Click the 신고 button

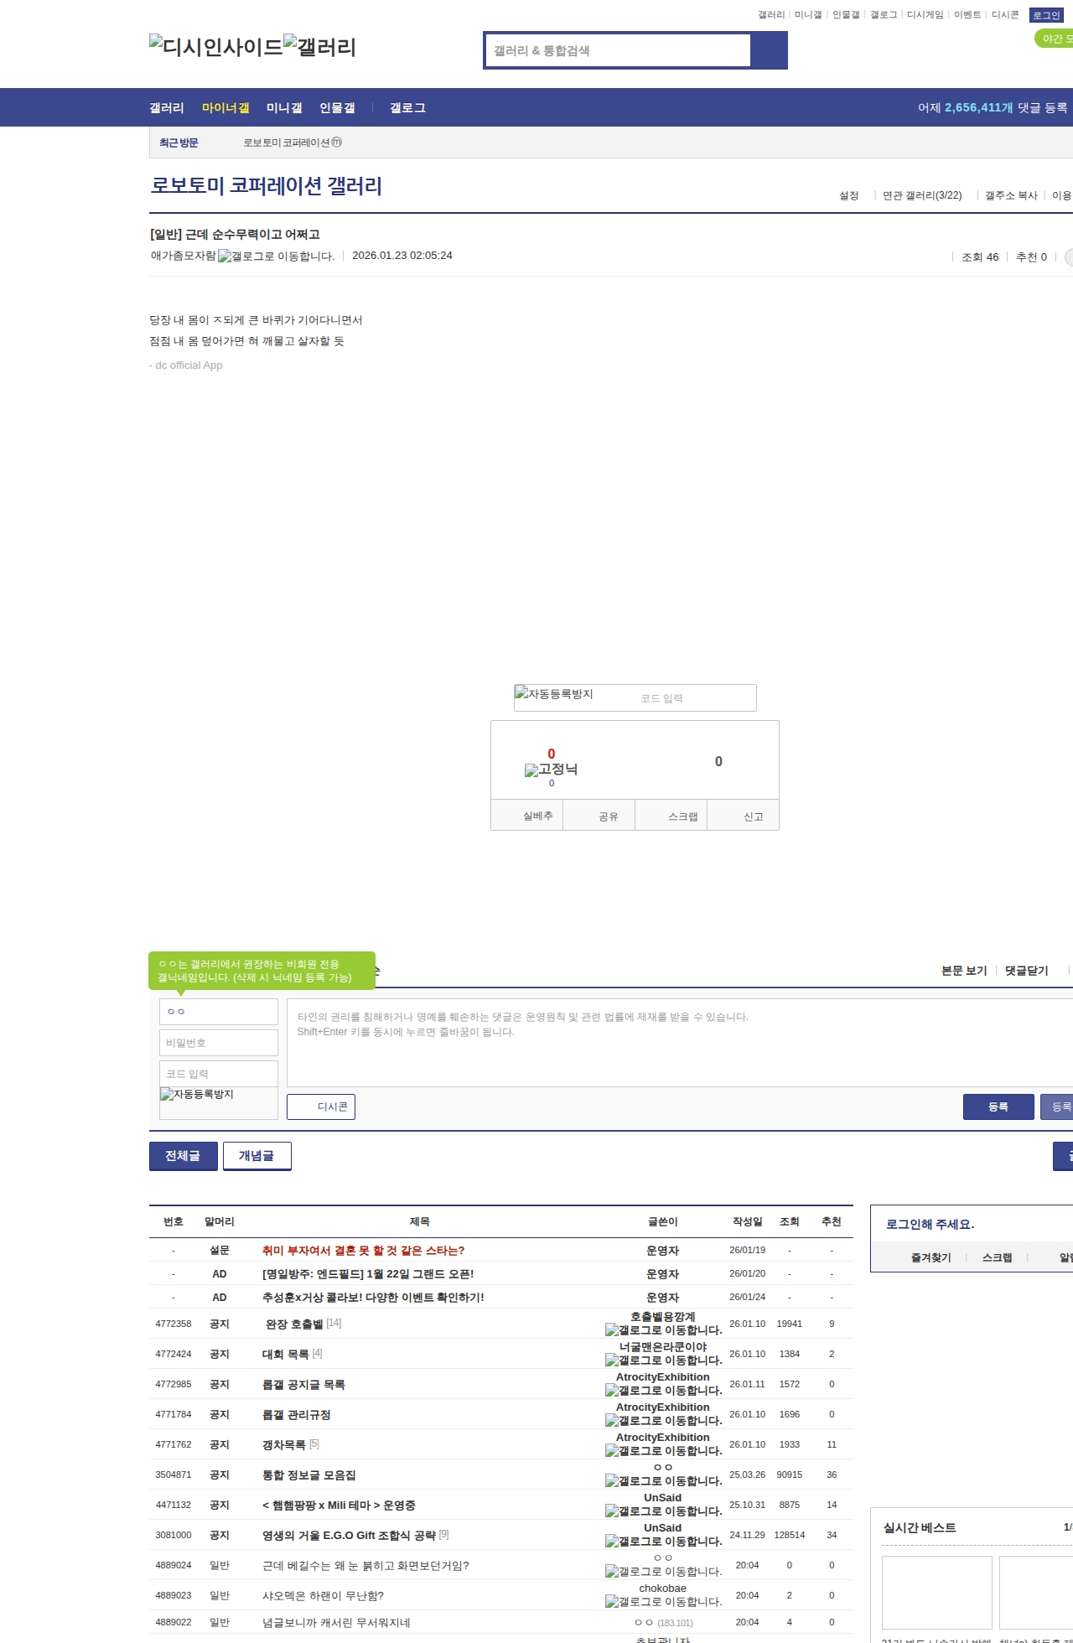(x=744, y=816)
